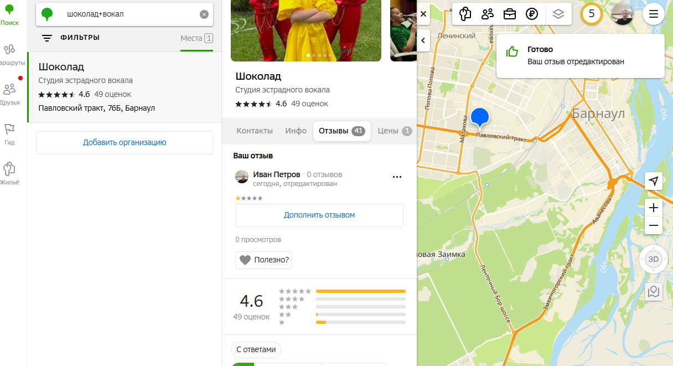Open the three-dot menu of your review

coord(397,177)
